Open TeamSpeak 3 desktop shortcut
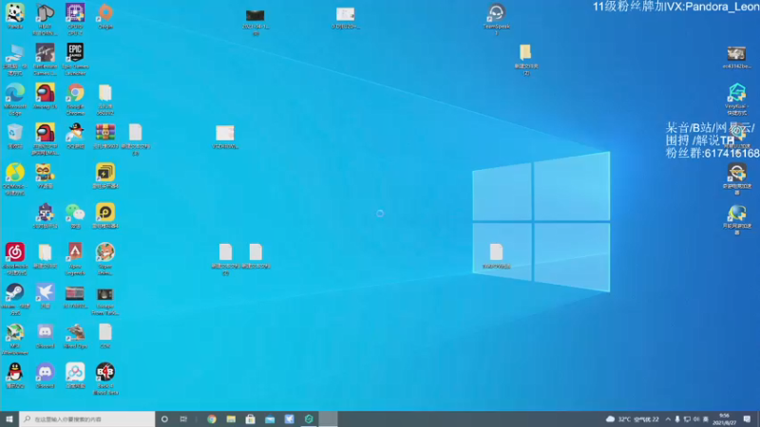Screen dimensions: 760x427 496,19
